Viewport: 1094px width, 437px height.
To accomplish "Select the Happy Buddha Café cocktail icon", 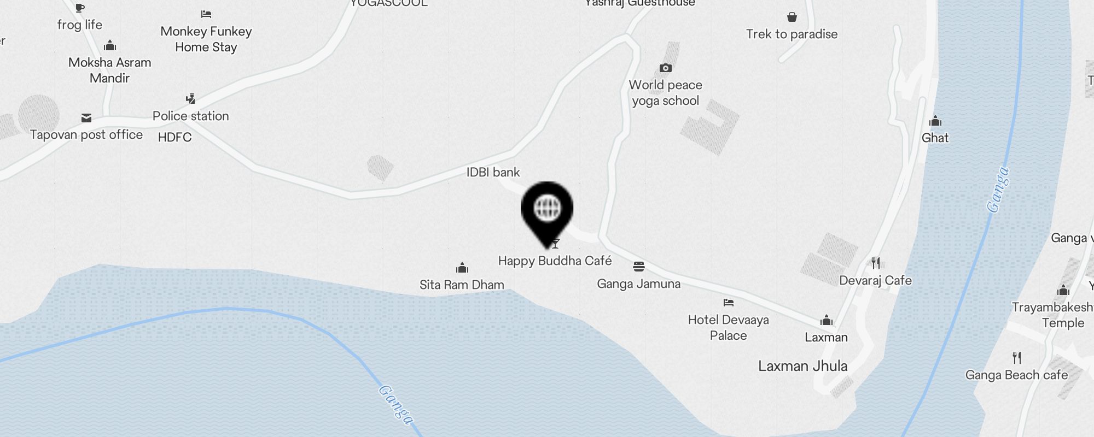I will click(x=556, y=244).
